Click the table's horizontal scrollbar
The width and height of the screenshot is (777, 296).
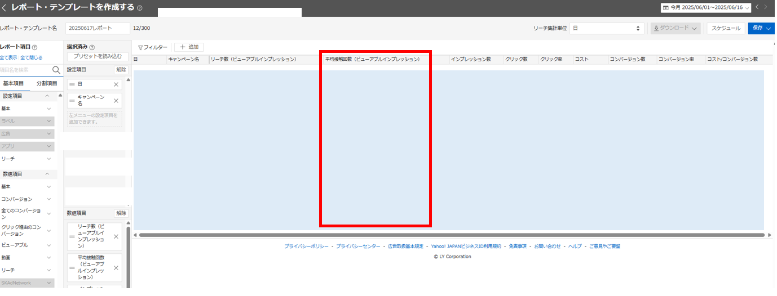coord(452,235)
